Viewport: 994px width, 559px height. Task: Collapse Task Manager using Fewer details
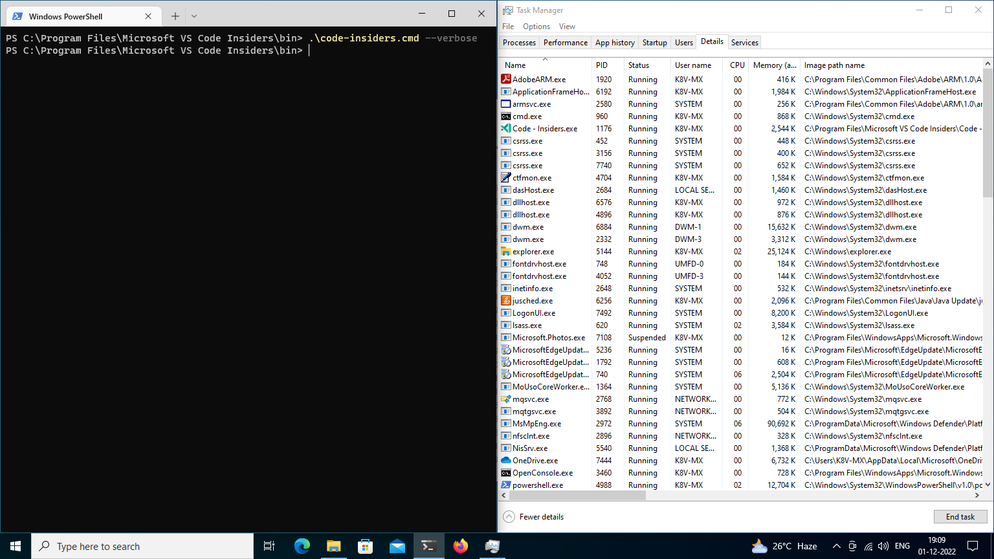click(x=540, y=516)
